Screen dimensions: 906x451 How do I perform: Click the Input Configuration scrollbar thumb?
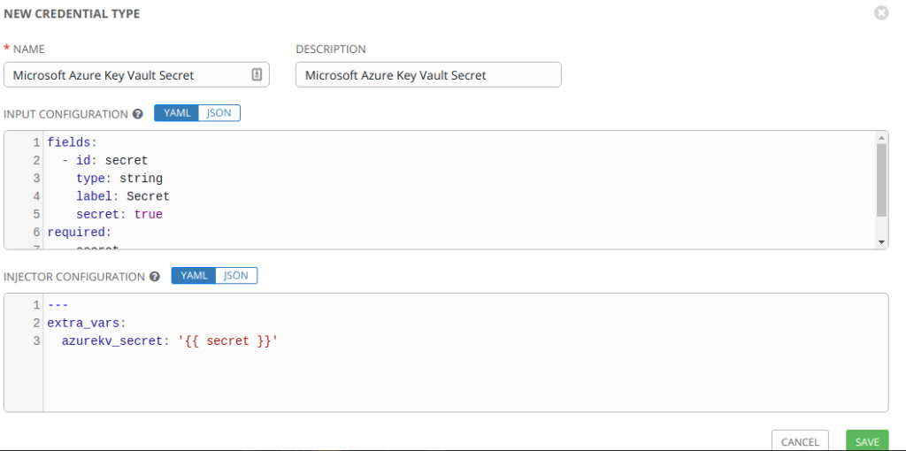(x=881, y=180)
